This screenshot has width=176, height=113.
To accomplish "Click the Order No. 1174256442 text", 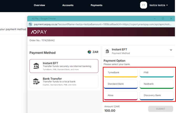I will click(42, 40).
